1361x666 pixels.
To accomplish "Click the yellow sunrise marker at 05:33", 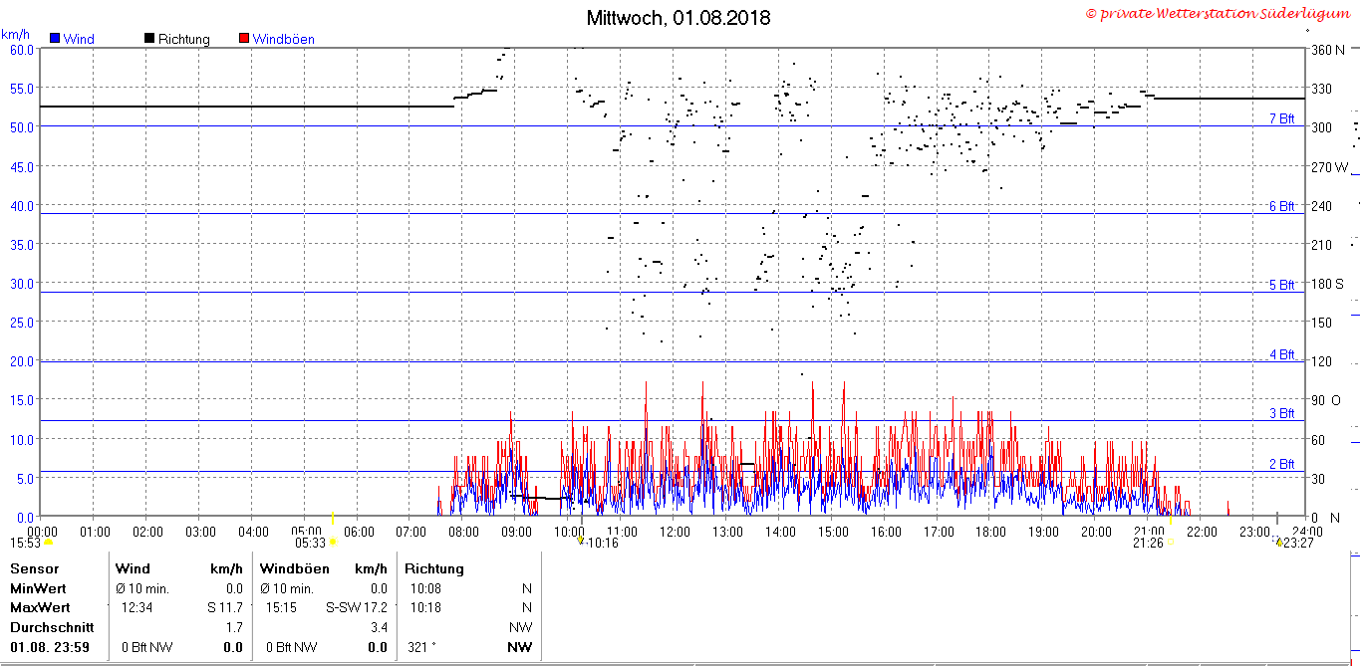I will coord(333,542).
